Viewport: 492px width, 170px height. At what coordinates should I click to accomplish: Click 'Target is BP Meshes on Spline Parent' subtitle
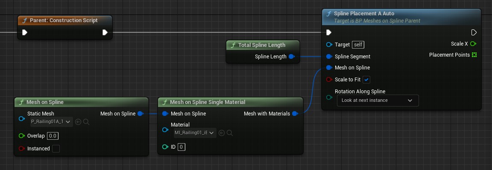377,20
